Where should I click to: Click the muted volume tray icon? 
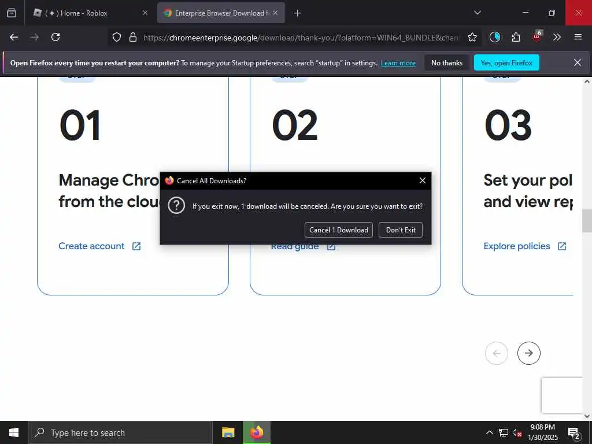click(x=517, y=432)
